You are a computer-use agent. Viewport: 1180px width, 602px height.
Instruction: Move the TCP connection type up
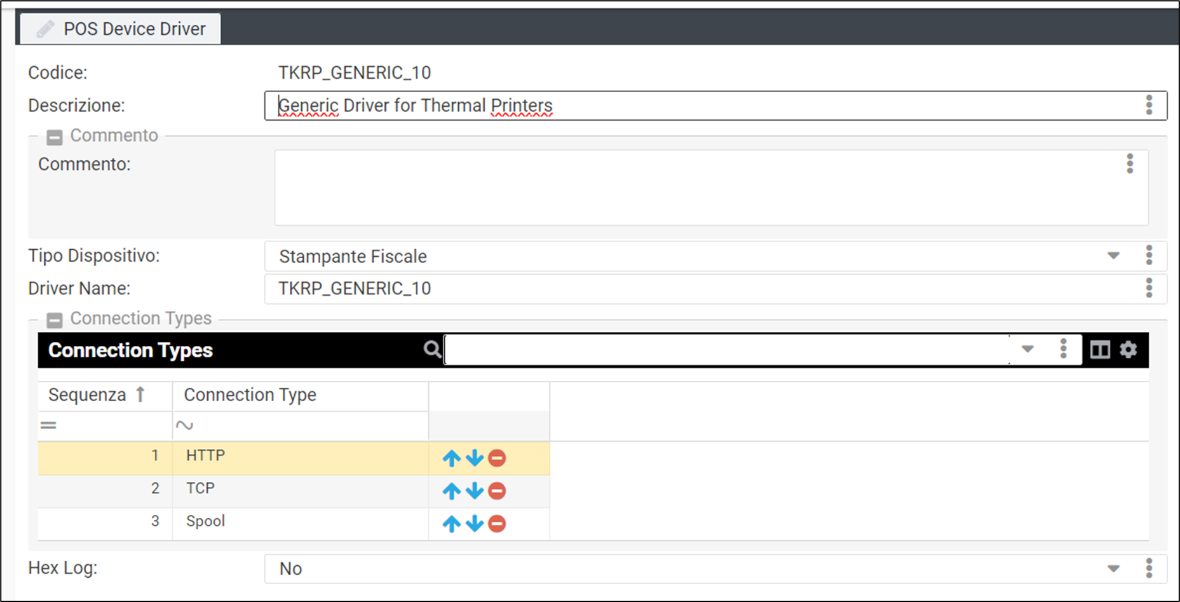click(451, 491)
